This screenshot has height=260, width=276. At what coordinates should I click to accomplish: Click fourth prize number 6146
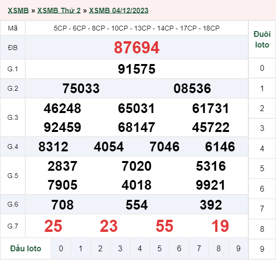click(x=220, y=146)
